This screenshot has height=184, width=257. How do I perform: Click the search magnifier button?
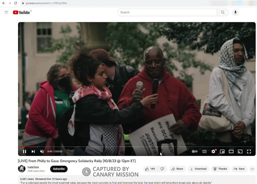click(223, 13)
